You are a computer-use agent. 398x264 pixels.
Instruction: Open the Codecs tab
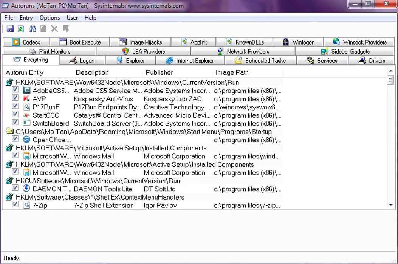(x=26, y=42)
